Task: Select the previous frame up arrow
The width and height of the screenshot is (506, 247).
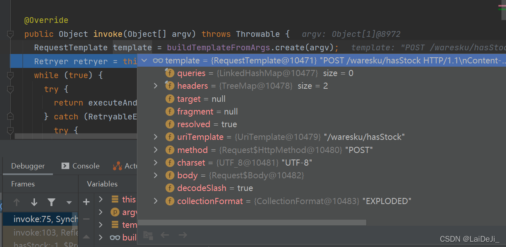Action: pyautogui.click(x=17, y=202)
